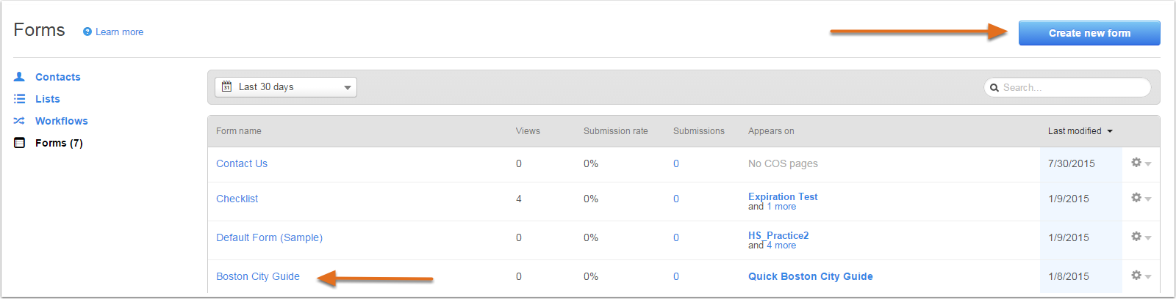This screenshot has width=1176, height=299.
Task: Click the Expiration Test page link
Action: (x=783, y=196)
